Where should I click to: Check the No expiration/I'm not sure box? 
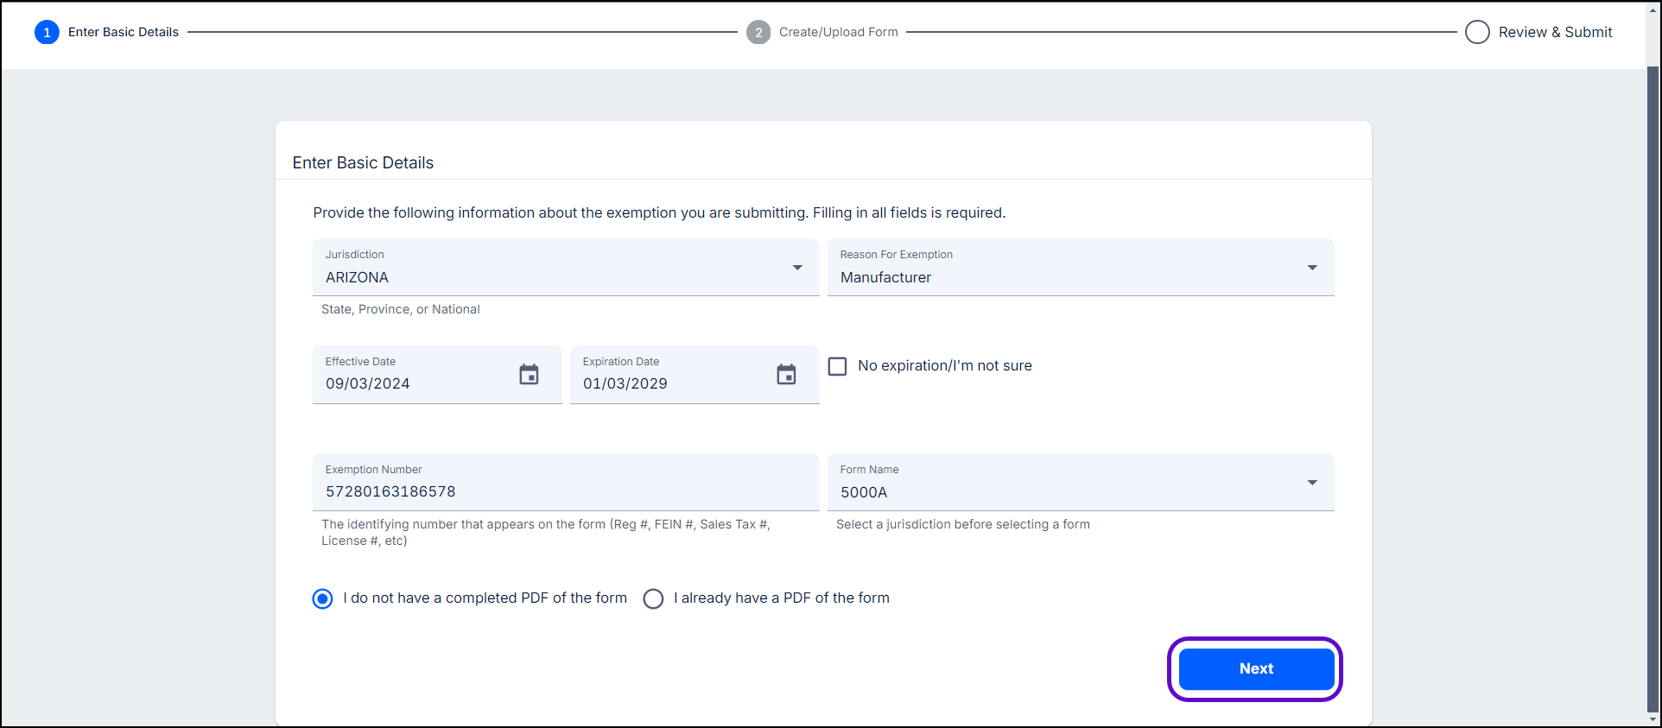pos(837,366)
